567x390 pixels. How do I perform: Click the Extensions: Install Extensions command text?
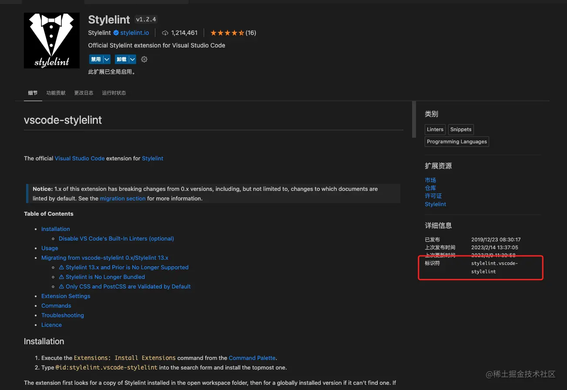click(x=125, y=358)
